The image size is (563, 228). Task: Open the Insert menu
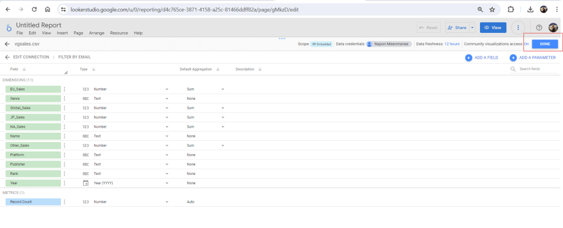point(62,33)
